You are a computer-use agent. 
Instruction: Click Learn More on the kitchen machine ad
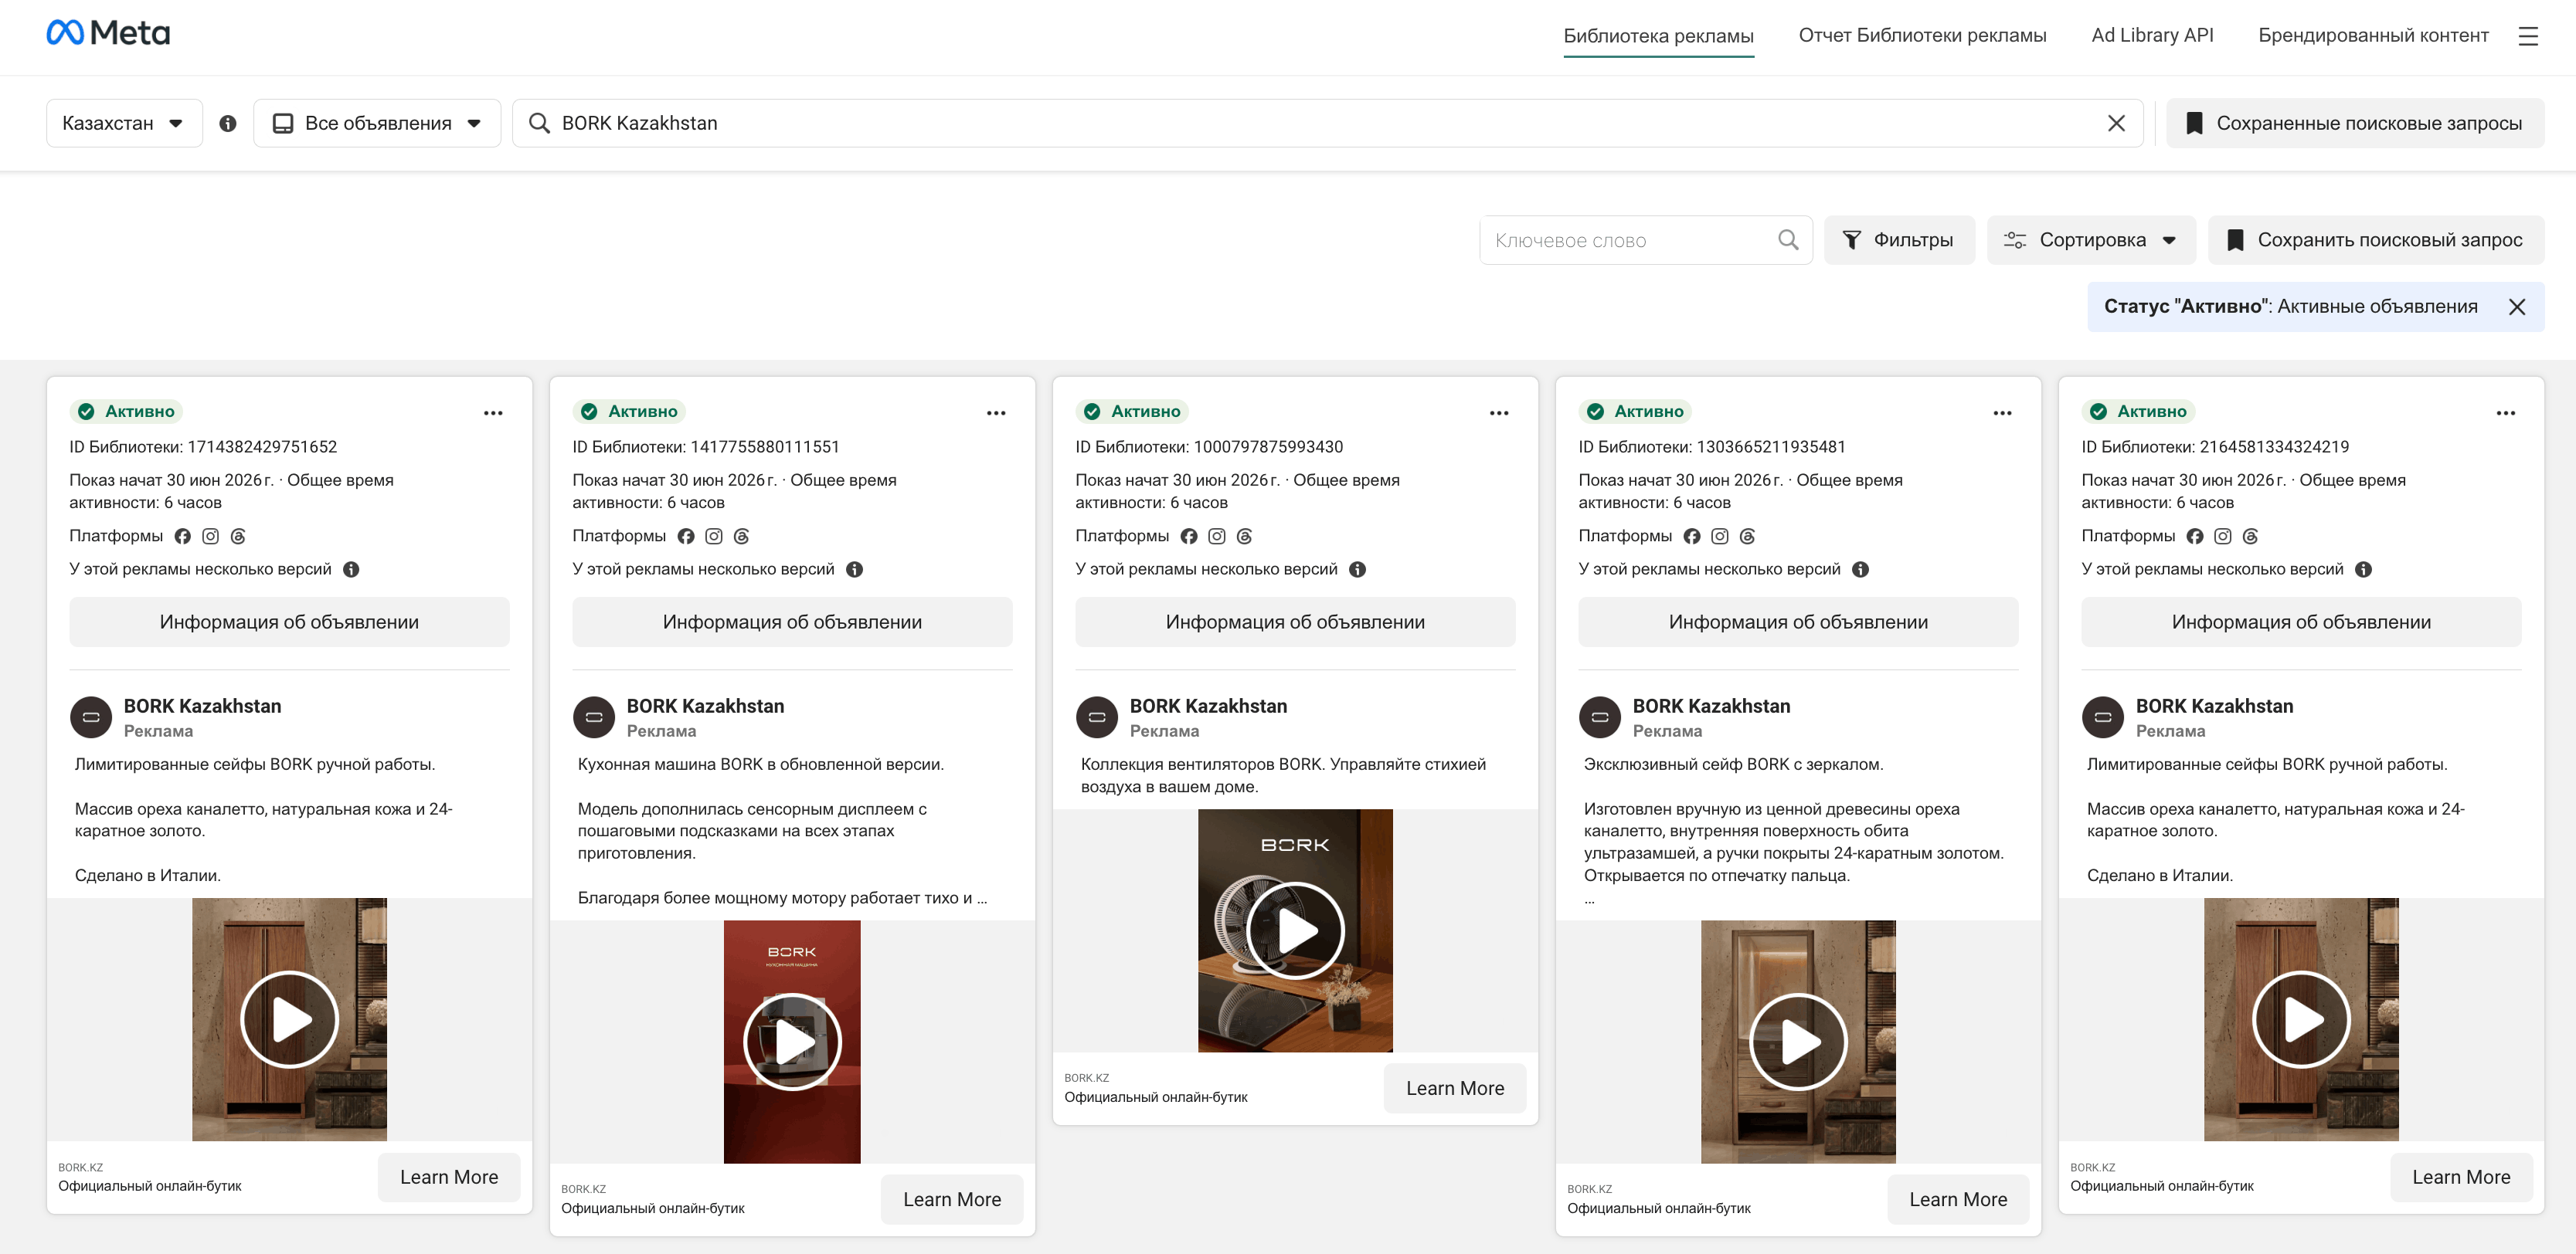click(952, 1199)
